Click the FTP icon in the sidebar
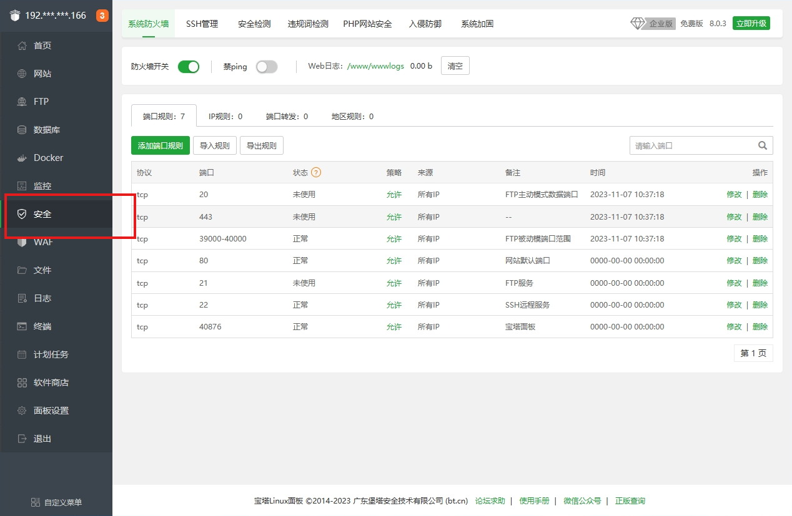792x516 pixels. point(22,102)
